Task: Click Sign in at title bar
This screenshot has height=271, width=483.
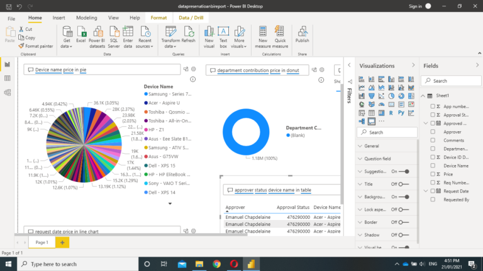Action: (x=415, y=6)
